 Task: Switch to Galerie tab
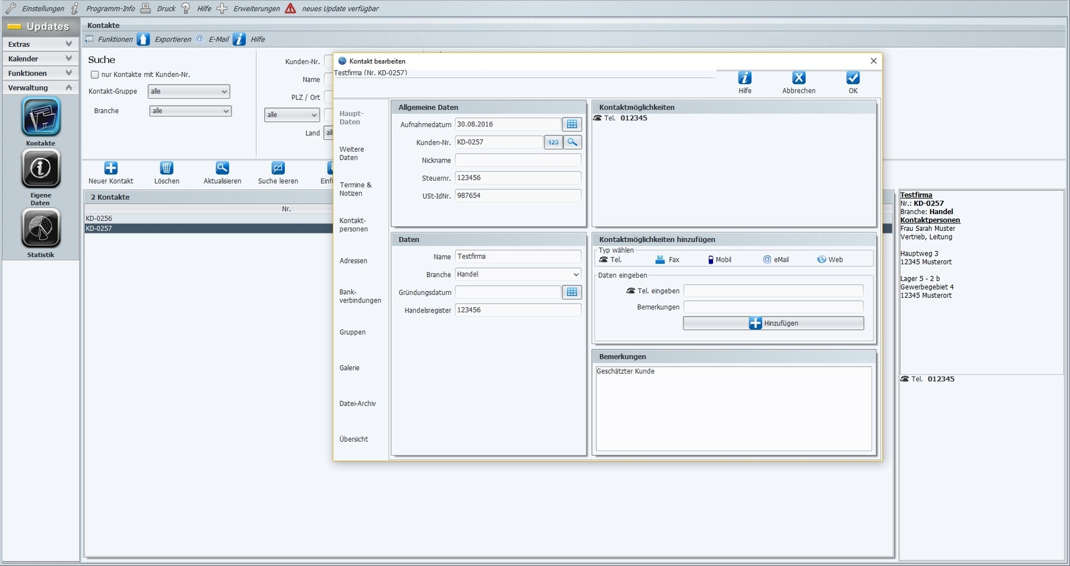(350, 368)
